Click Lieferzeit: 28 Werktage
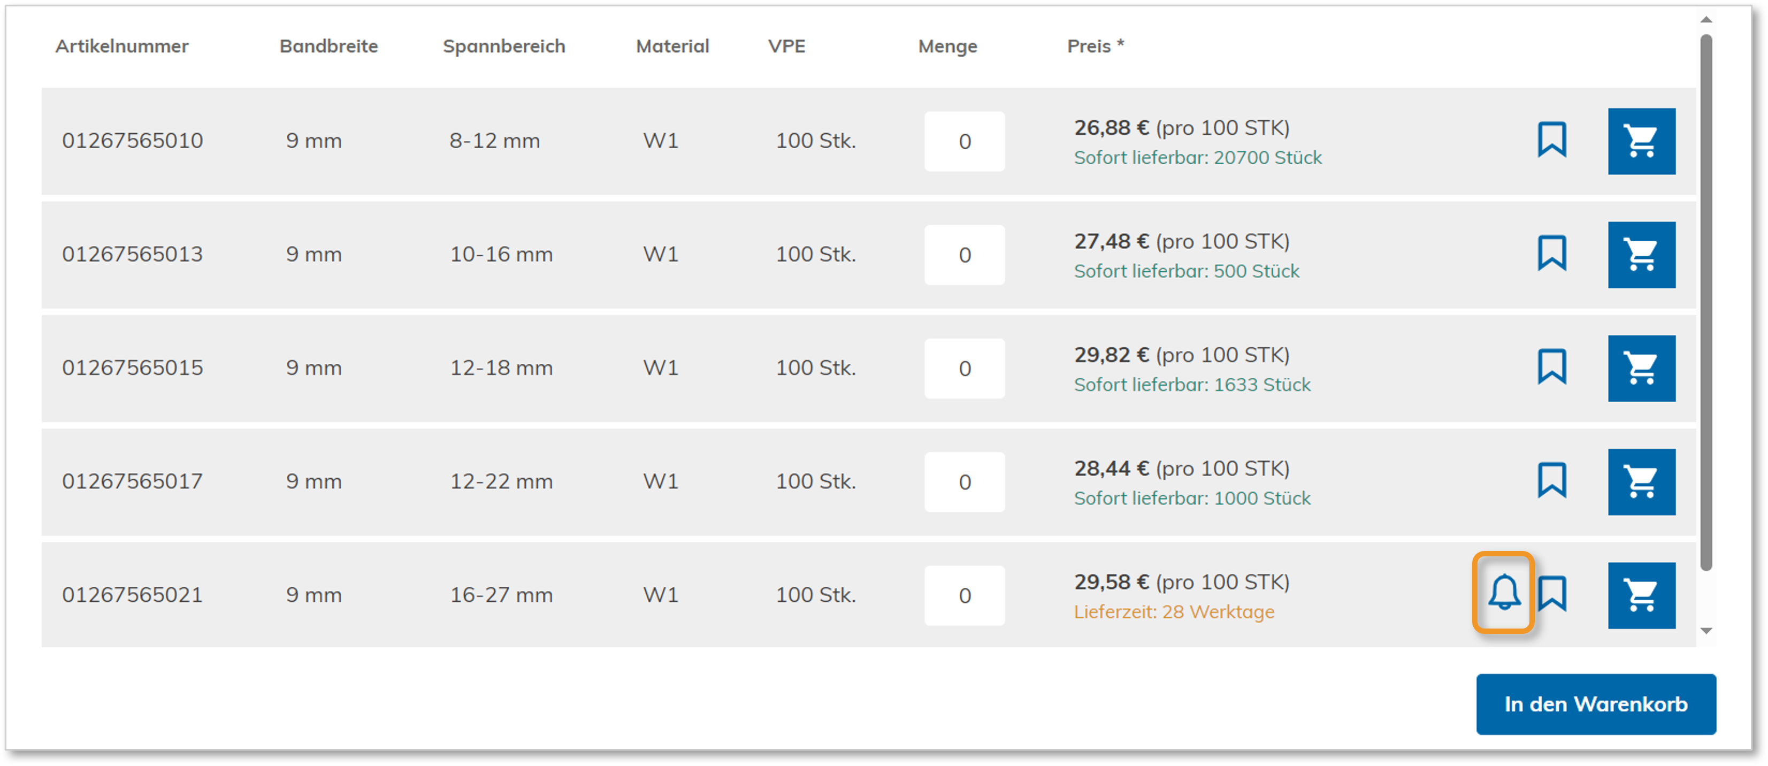Viewport: 1768px width, 766px height. 1174,612
